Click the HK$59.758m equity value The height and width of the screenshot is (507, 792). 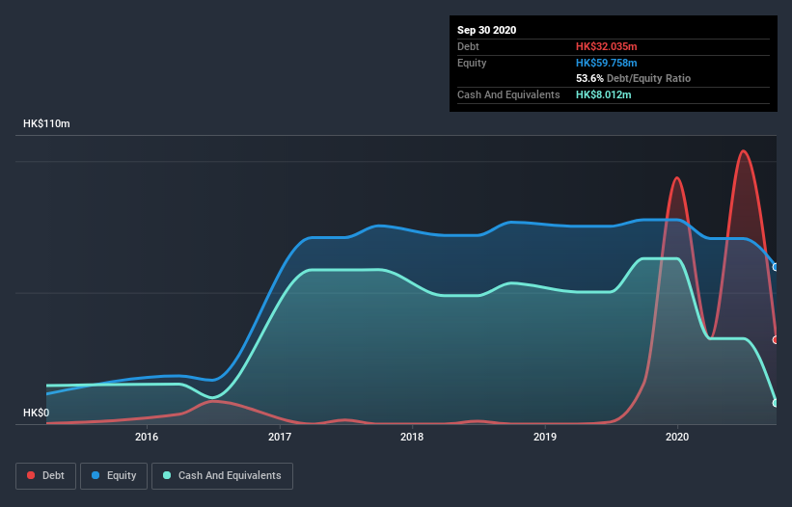[606, 63]
